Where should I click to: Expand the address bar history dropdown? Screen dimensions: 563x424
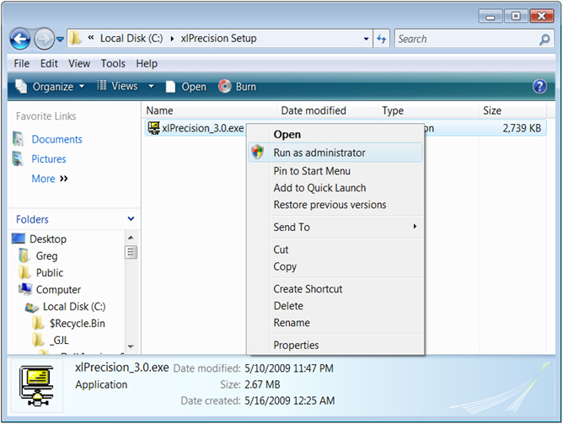[366, 39]
